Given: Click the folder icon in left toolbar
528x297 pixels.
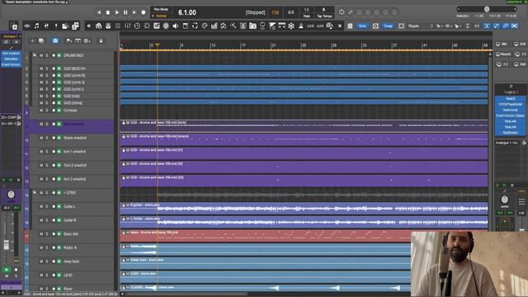Looking at the screenshot, I should pyautogui.click(x=65, y=26).
